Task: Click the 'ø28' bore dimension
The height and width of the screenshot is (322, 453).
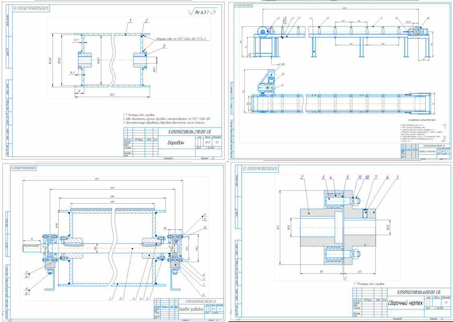Action: [x=388, y=227]
